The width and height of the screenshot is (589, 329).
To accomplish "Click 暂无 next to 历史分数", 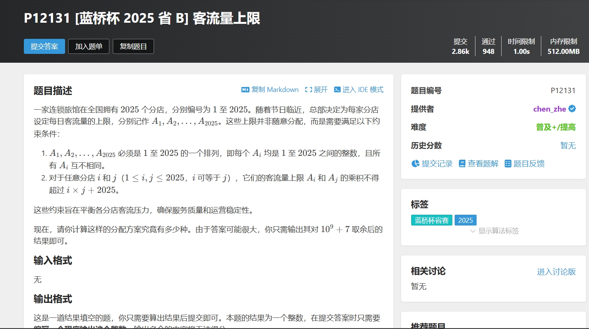I will pos(568,145).
